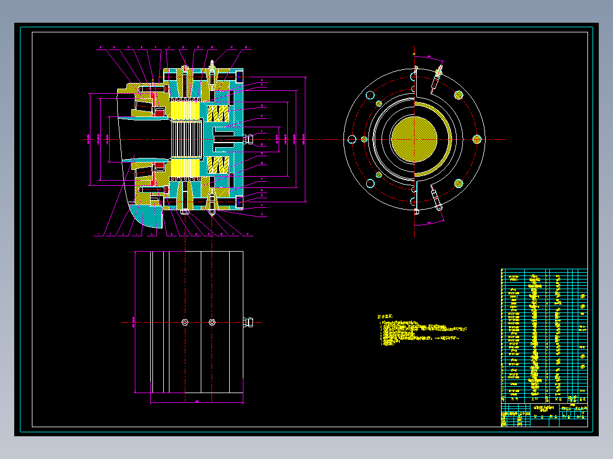613x459 pixels.
Task: Select the upper yellow plate stack in section view
Action: click(x=185, y=111)
